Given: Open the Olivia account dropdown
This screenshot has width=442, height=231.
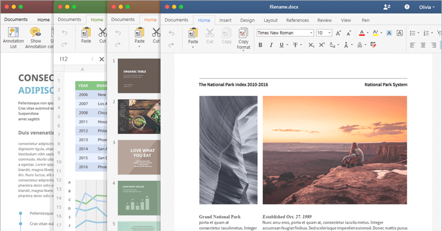Looking at the screenshot, I should click(426, 7).
